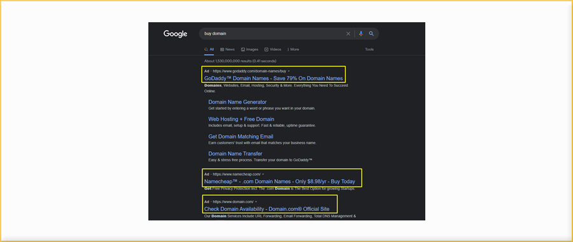Click the Videos tab icon

point(266,49)
